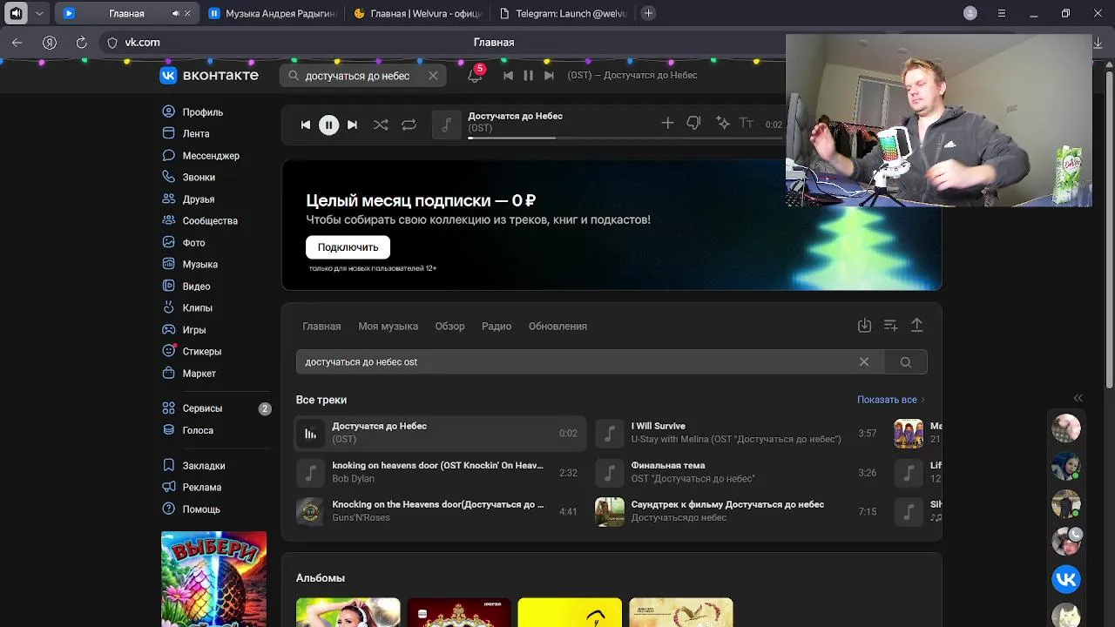1115x627 pixels.
Task: Click the music search magnifier button
Action: click(906, 362)
